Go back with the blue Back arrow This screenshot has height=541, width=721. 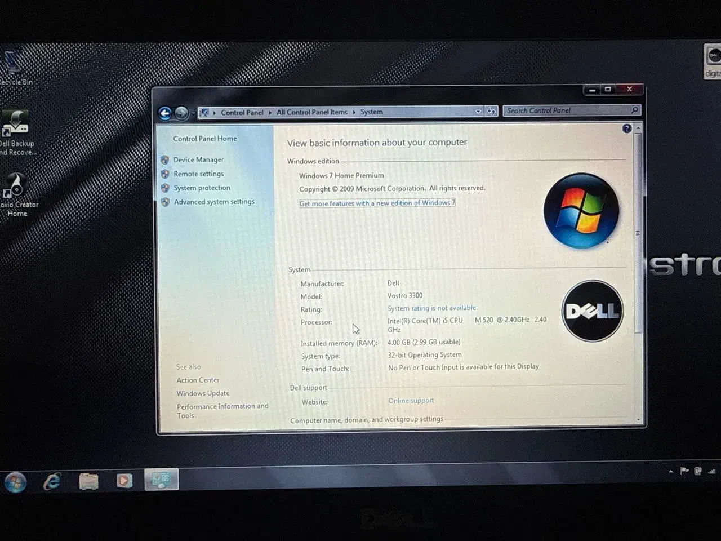(164, 113)
